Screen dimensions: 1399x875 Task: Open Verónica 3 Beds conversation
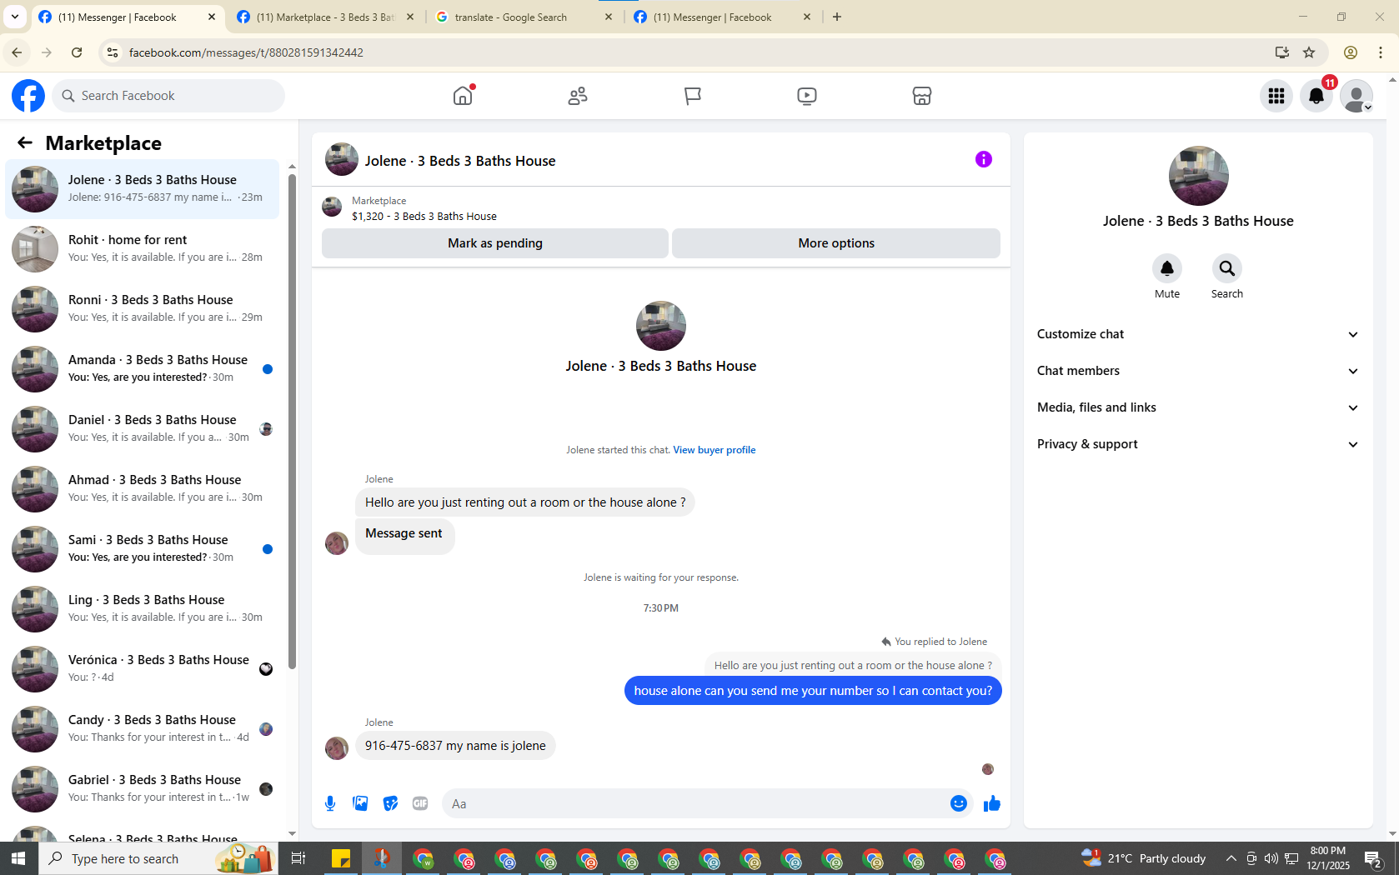[x=142, y=668]
